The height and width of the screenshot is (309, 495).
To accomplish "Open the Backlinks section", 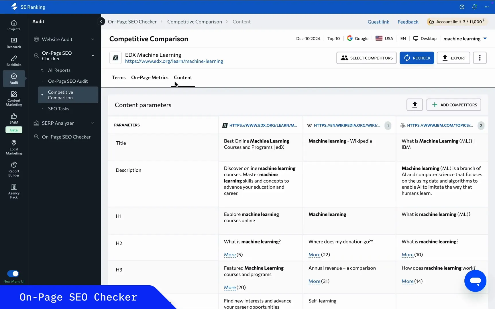I will point(13,60).
